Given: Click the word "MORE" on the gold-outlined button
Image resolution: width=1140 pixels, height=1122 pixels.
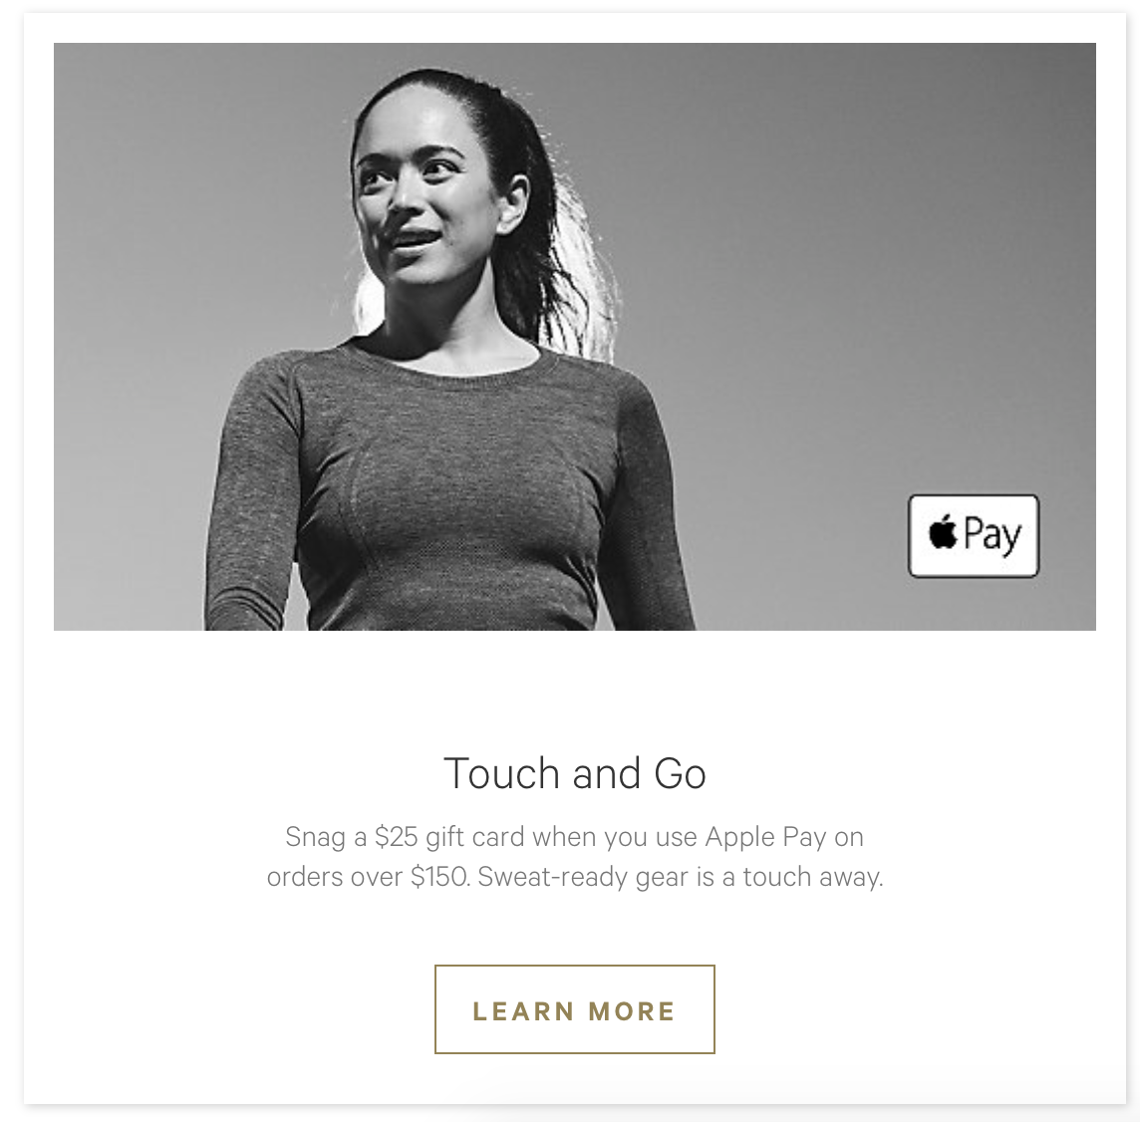Looking at the screenshot, I should coord(632,1011).
